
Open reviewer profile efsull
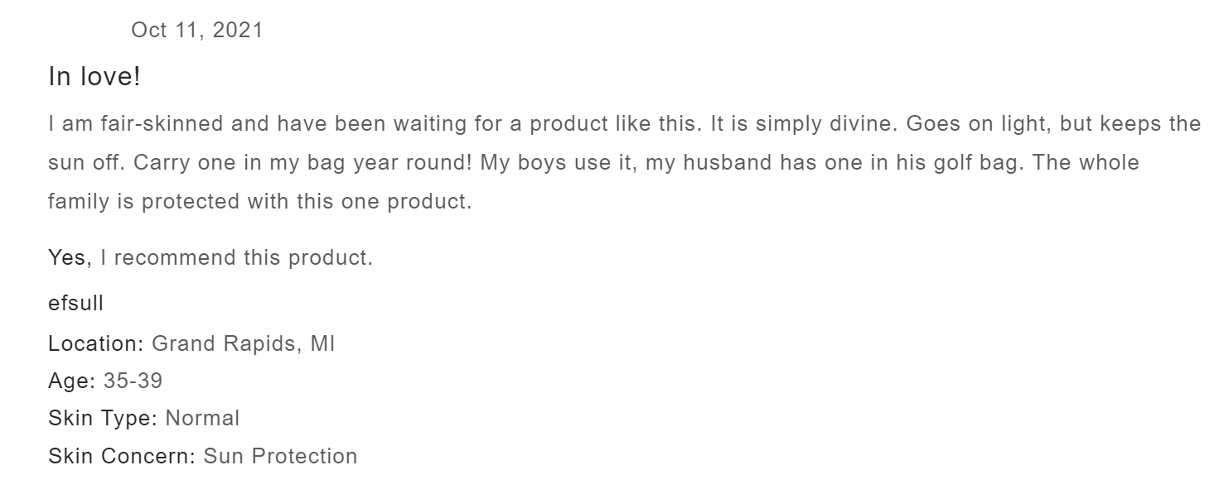tap(76, 303)
